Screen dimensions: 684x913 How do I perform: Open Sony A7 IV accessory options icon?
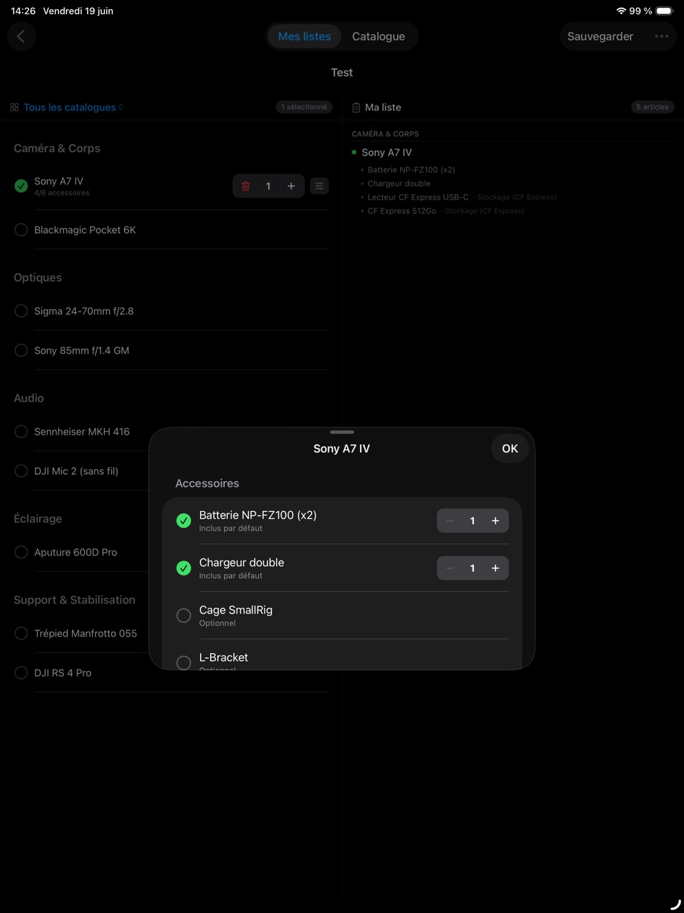pyautogui.click(x=319, y=186)
